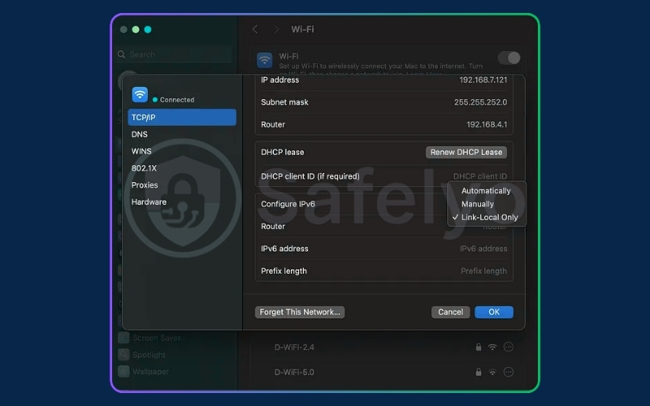Click the search magnifier icon

121,54
